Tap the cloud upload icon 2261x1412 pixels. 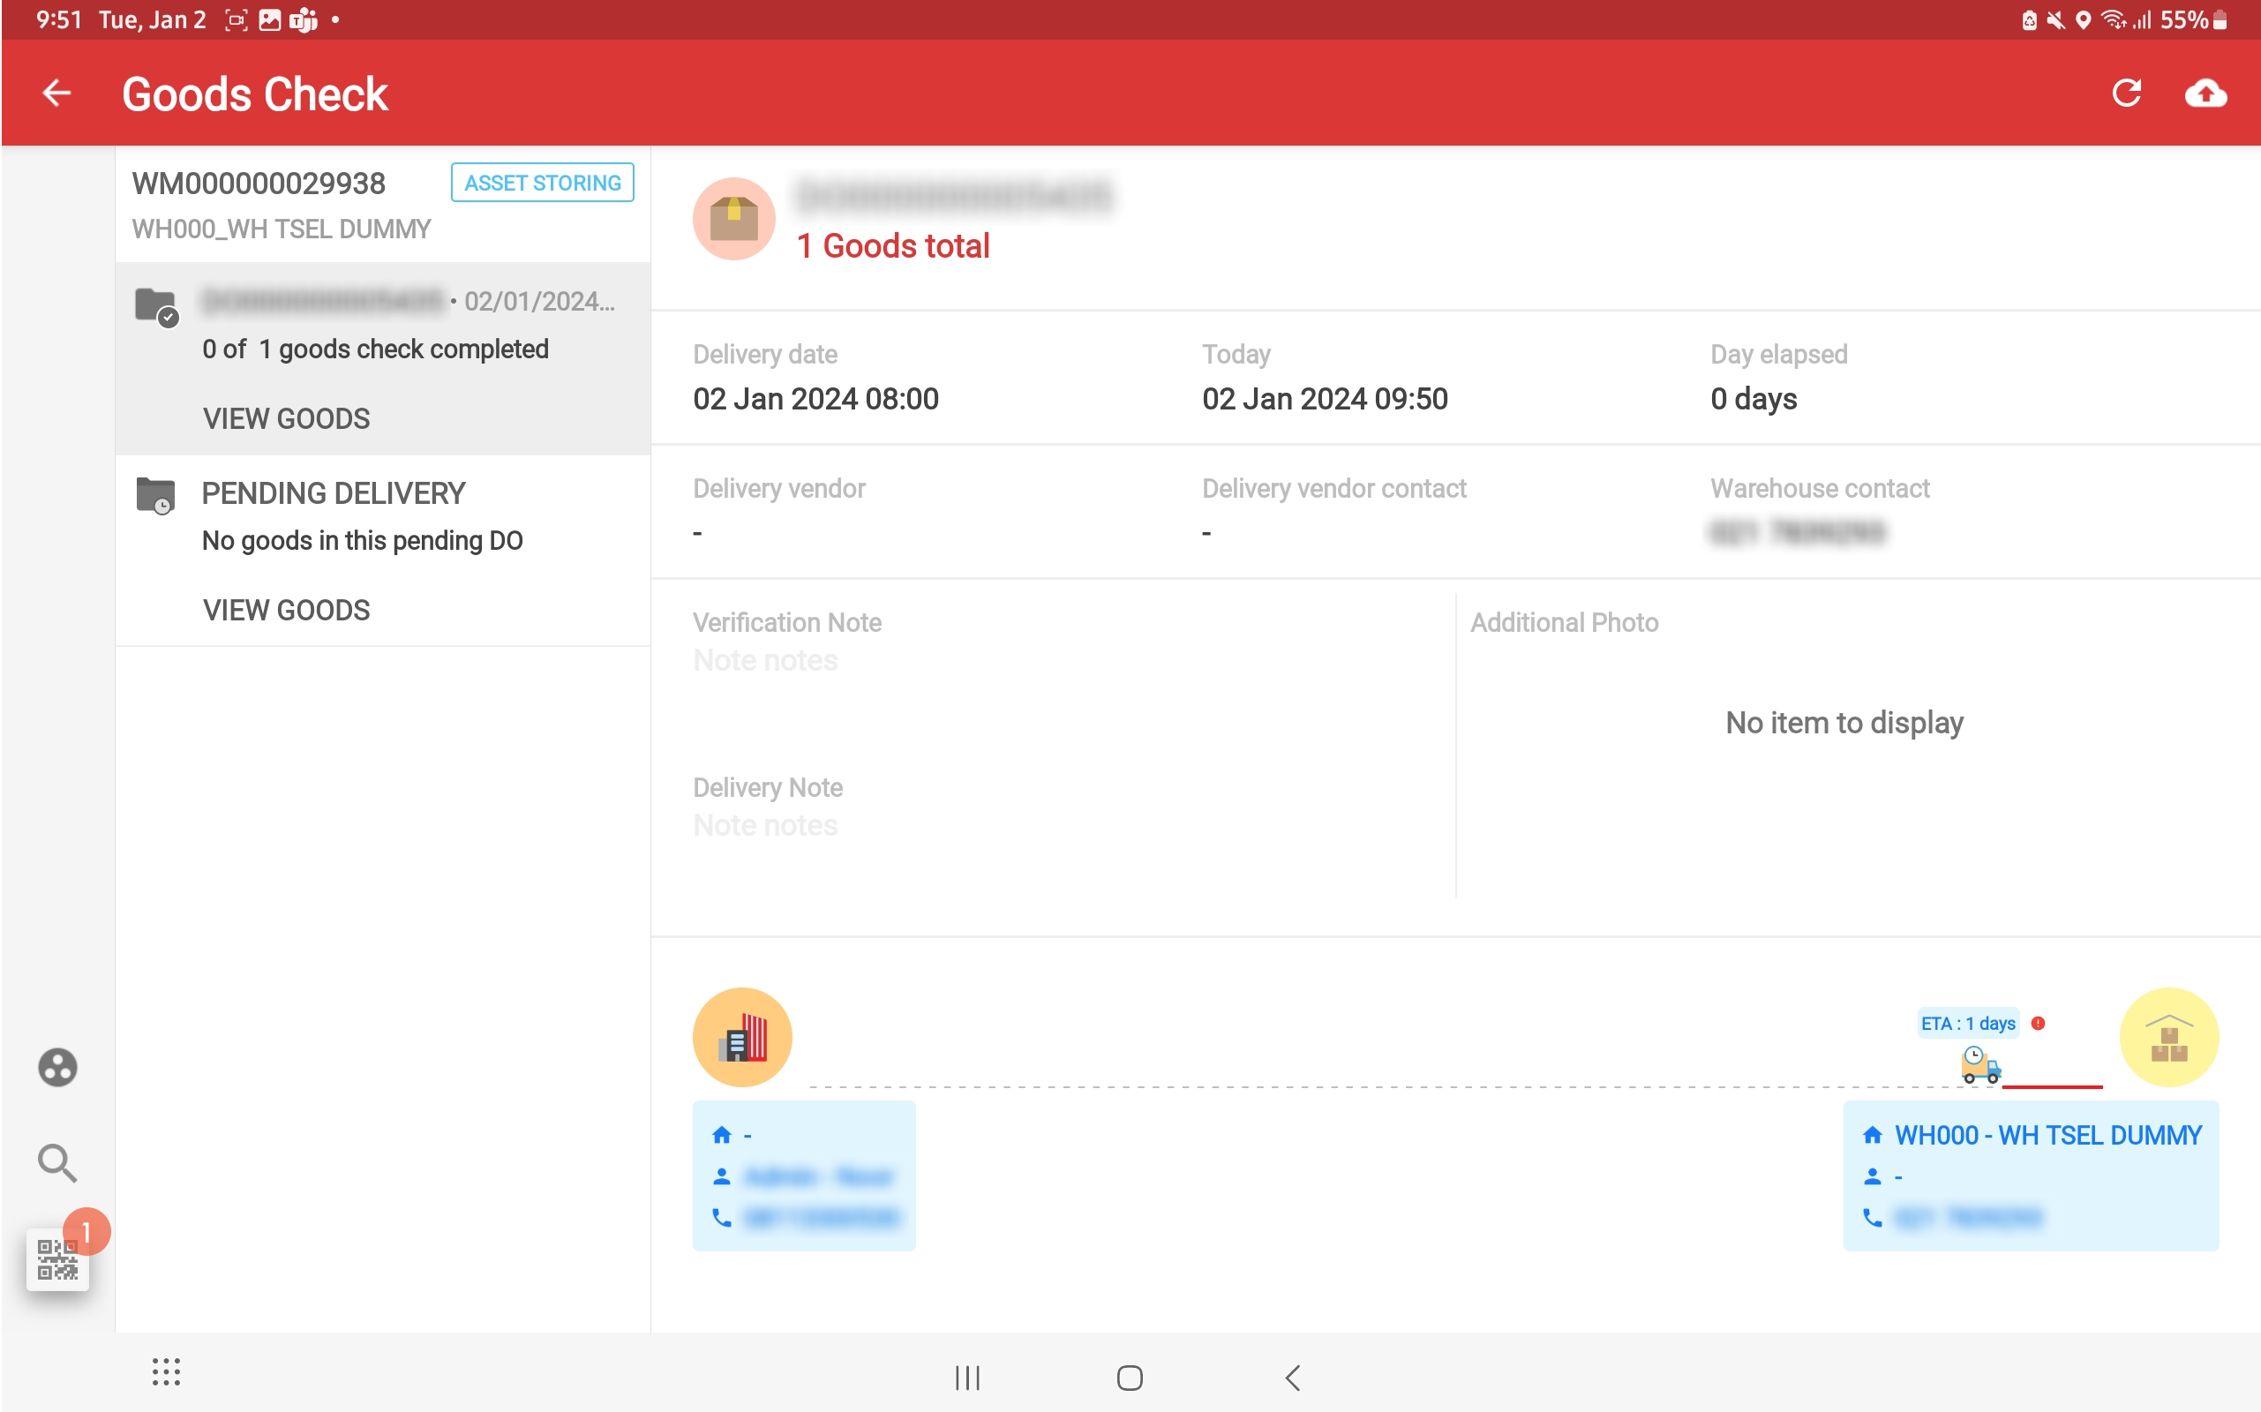pos(2205,94)
